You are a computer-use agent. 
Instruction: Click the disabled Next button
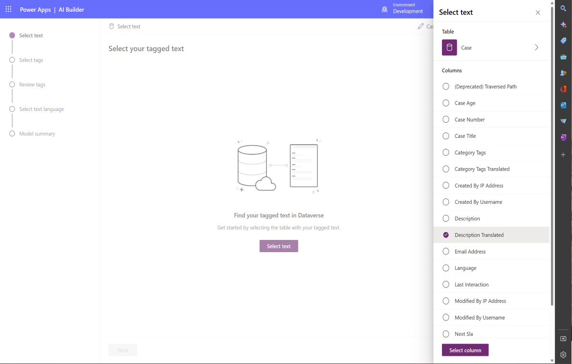[123, 350]
